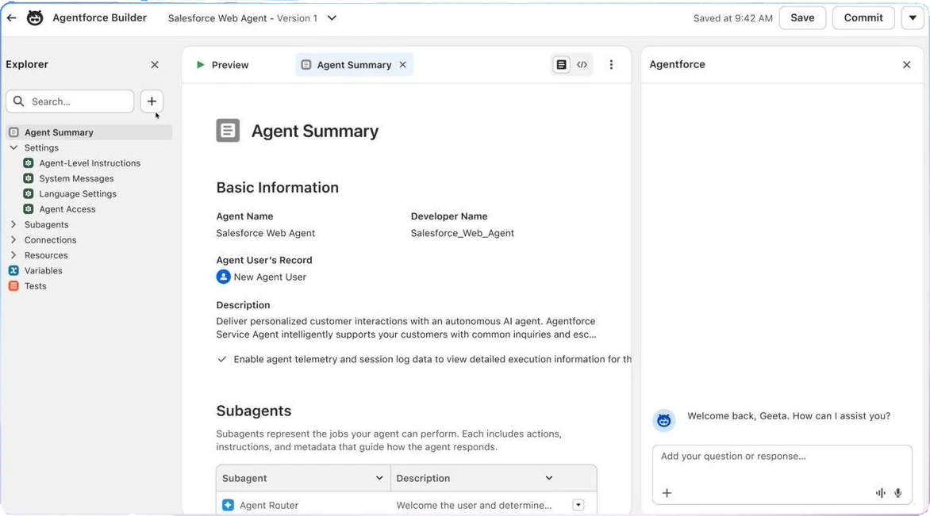Open the Agent Router row action dropdown

578,506
